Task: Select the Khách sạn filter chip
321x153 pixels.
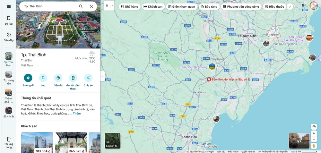Action: (x=153, y=6)
